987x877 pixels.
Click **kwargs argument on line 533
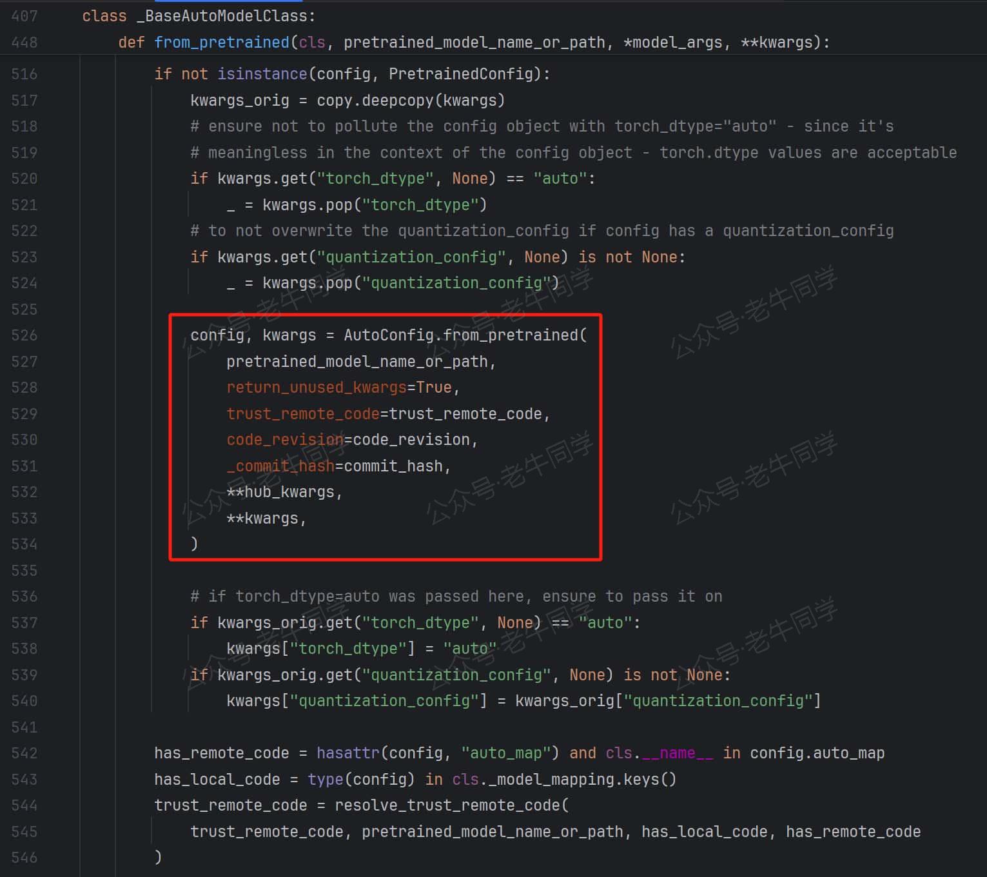262,518
